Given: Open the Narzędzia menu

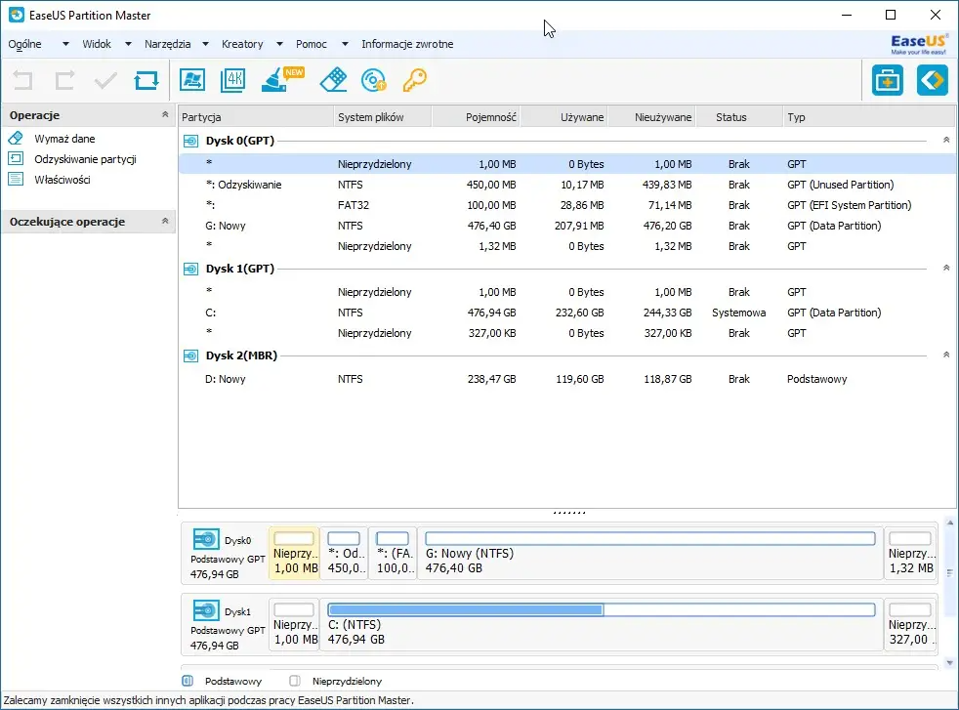Looking at the screenshot, I should coord(167,44).
